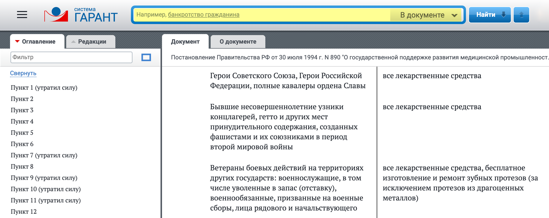549x218 pixels.
Task: Click the search input field
Action: pyautogui.click(x=262, y=15)
